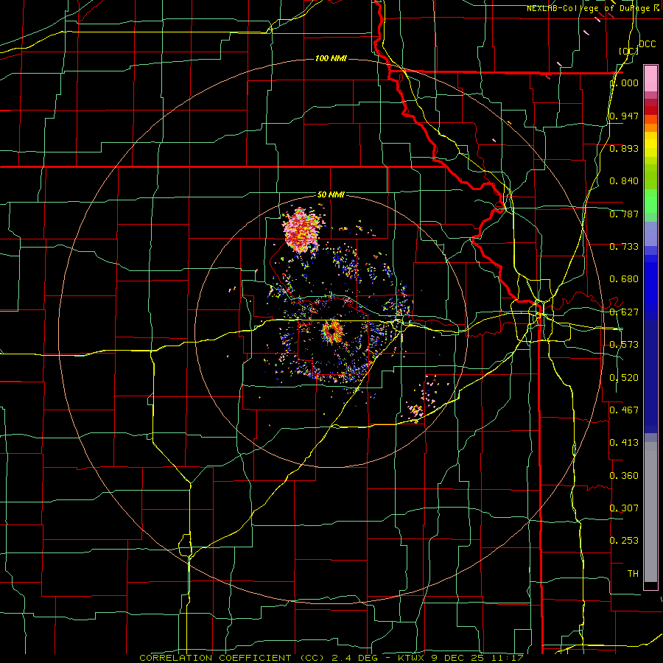Click the 0.307 color scale value

coord(624,508)
